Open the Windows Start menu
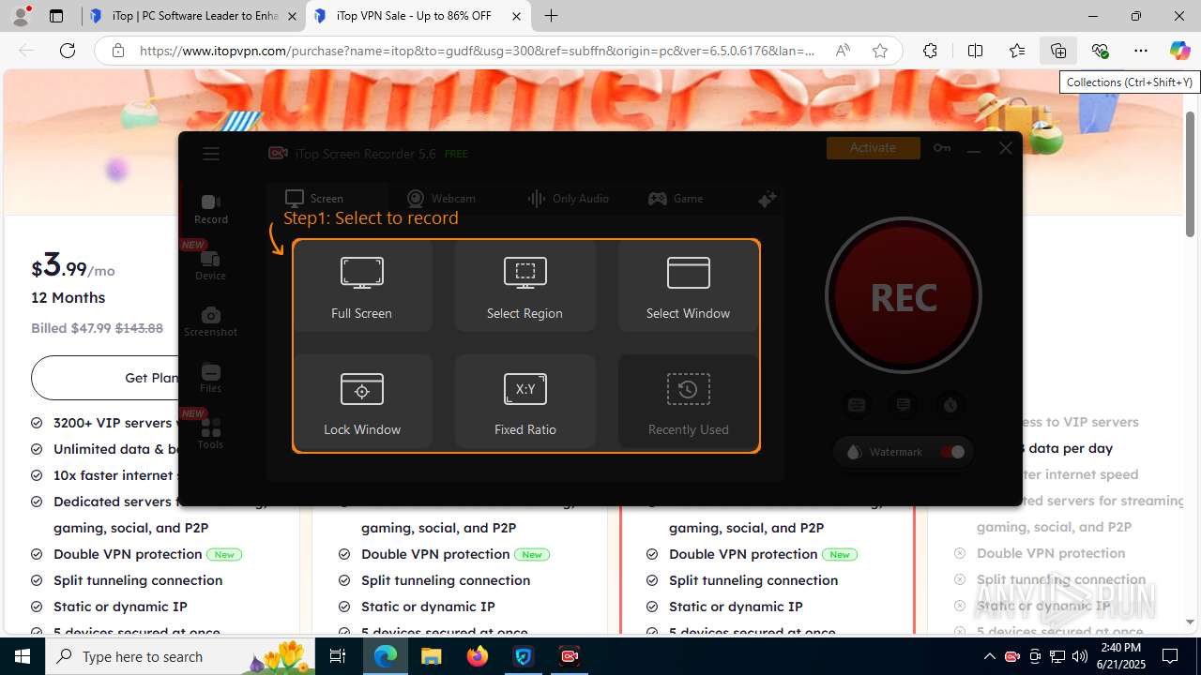This screenshot has height=675, width=1201. tap(23, 656)
